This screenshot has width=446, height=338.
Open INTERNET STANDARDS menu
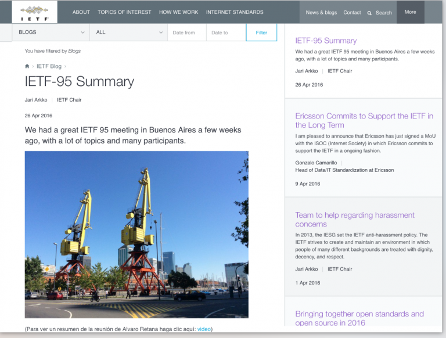[x=235, y=12]
